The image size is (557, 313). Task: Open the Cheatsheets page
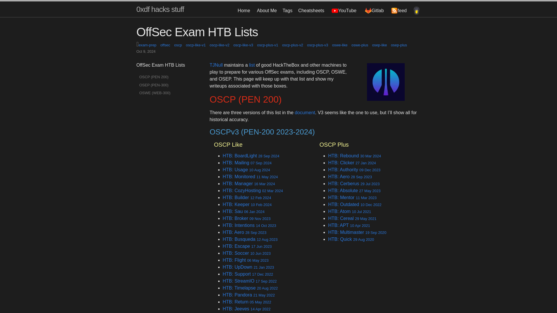311,11
